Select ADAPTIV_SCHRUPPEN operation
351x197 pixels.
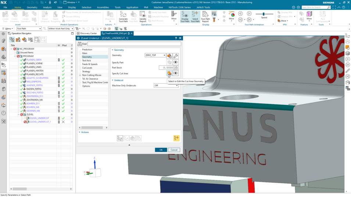click(37, 78)
